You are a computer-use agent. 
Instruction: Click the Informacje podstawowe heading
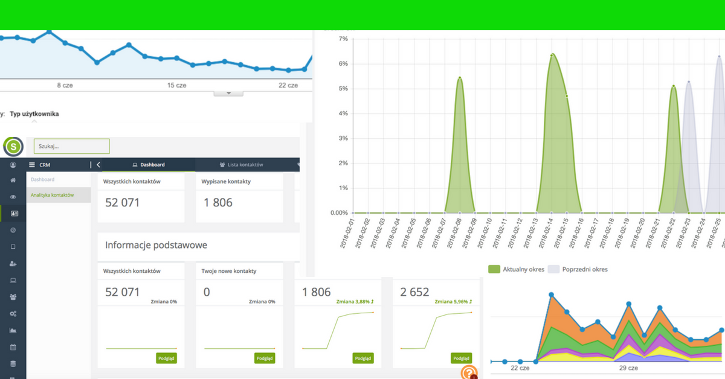click(x=156, y=245)
